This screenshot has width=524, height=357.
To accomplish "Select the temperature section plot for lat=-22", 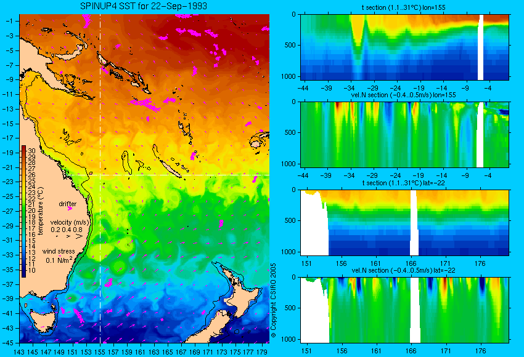I will click(404, 223).
